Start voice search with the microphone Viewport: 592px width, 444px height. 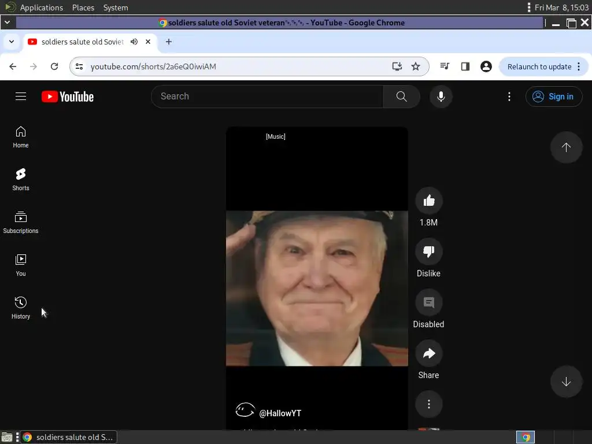441,97
